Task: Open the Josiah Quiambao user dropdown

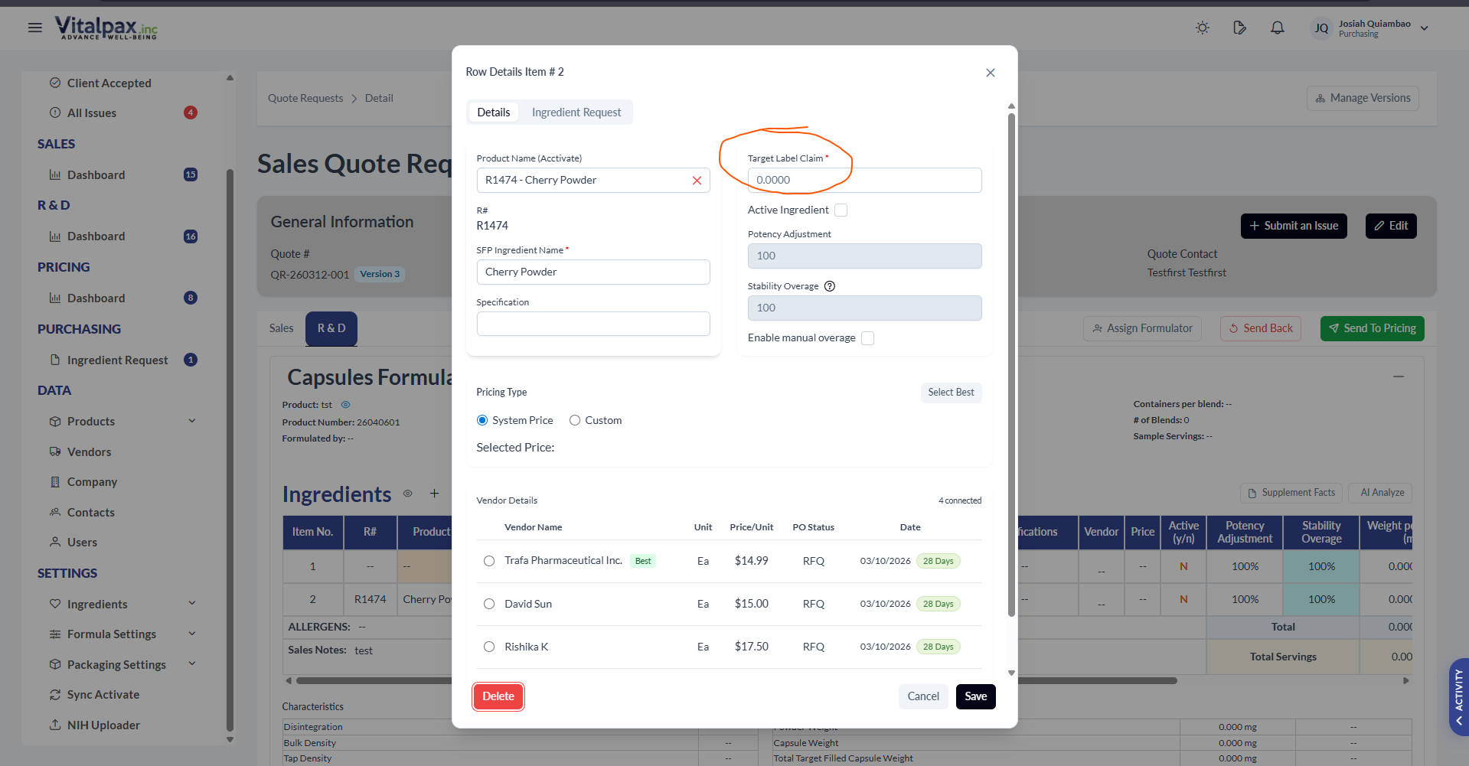Action: (x=1424, y=28)
